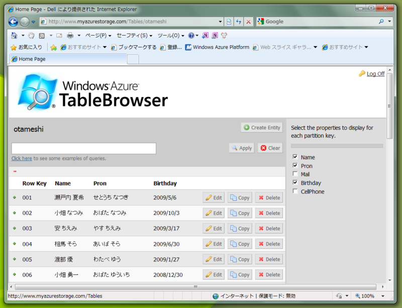Open the address bar dropdown arrow

coord(220,22)
